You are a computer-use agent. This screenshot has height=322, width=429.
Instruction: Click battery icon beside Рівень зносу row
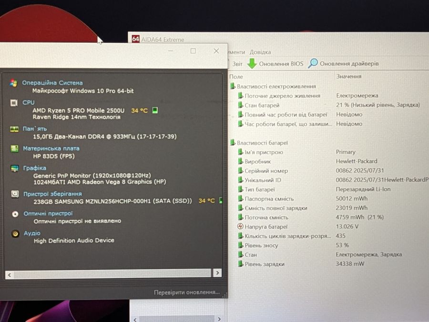[x=241, y=245]
